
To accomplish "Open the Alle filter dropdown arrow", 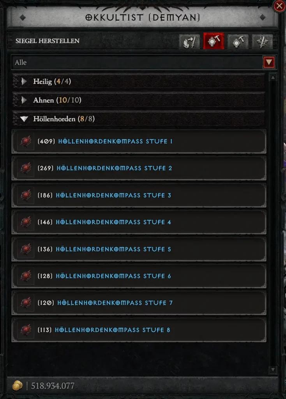I will pyautogui.click(x=269, y=62).
